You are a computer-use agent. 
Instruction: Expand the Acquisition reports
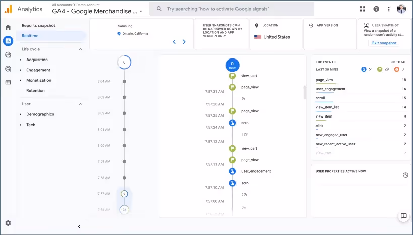click(x=37, y=60)
